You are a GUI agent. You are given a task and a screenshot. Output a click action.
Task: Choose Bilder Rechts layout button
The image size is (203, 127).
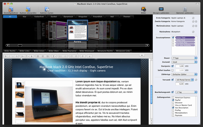pos(10,51)
